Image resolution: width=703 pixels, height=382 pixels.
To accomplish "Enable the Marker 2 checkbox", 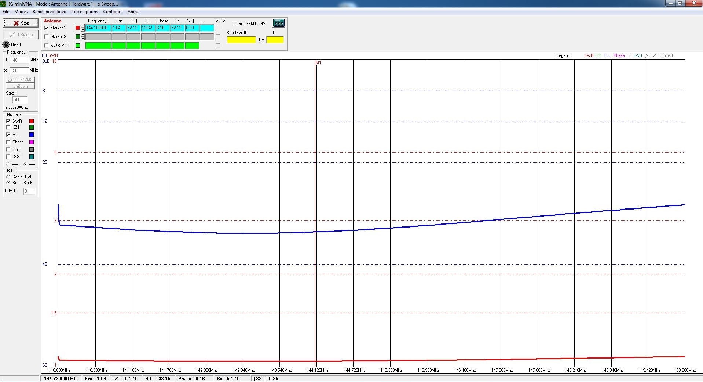I will tap(46, 37).
